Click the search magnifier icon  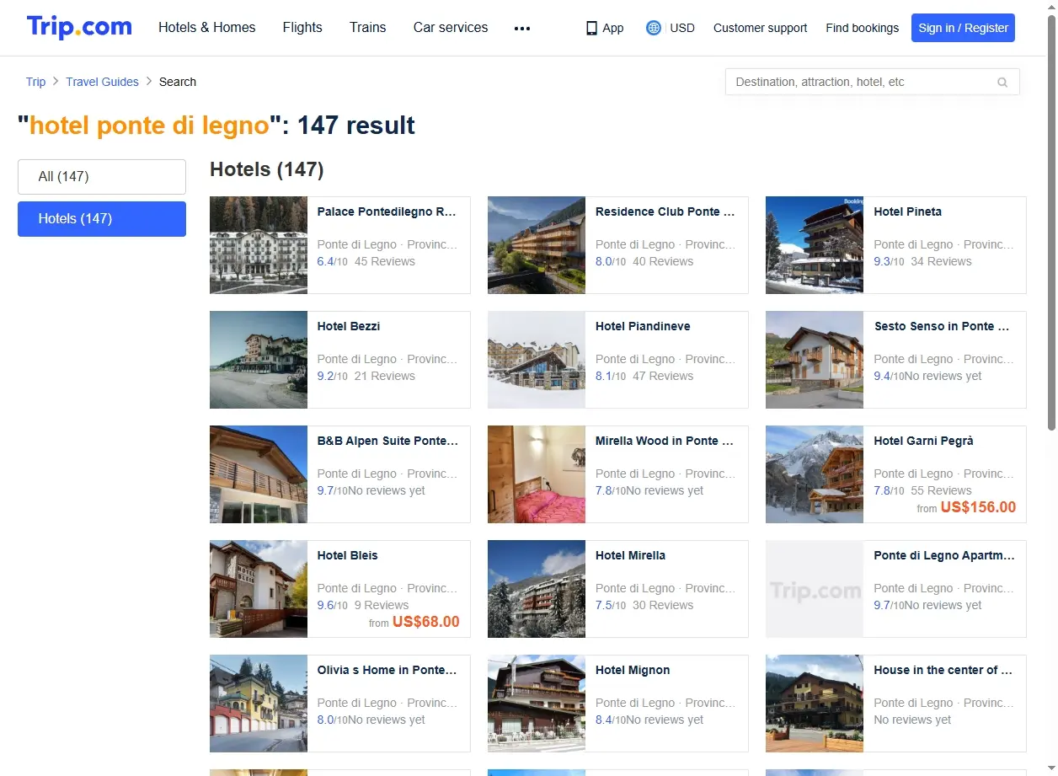[x=1002, y=83]
